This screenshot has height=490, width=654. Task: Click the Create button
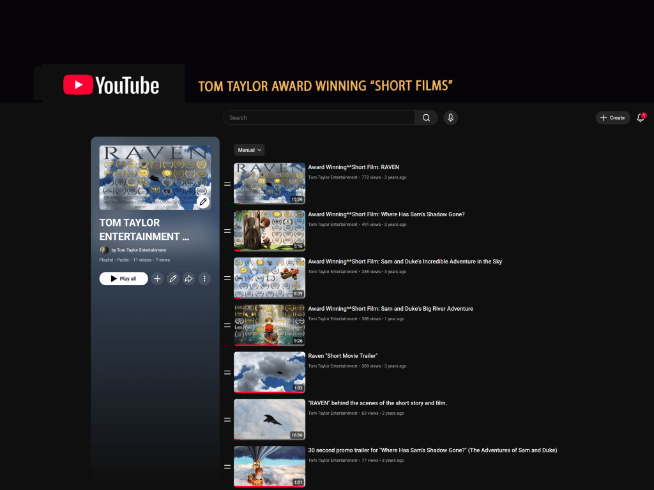point(612,118)
